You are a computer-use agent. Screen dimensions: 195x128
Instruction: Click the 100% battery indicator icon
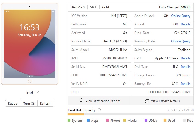click(x=185, y=7)
